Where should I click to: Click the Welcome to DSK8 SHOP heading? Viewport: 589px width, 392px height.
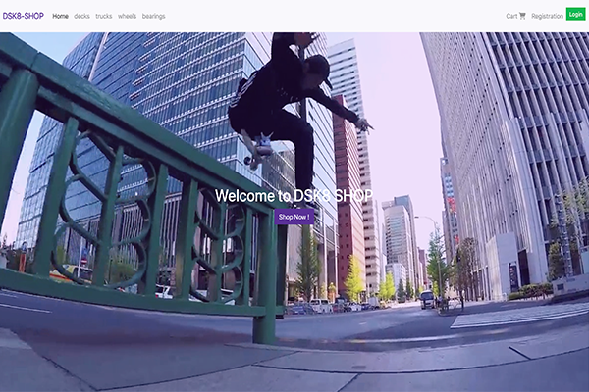(294, 195)
